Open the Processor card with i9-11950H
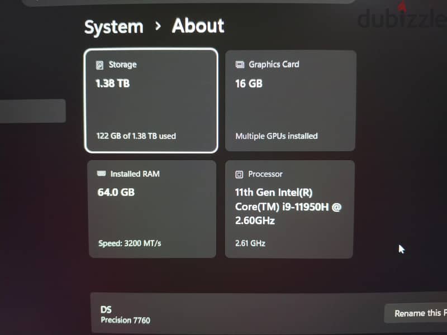 click(289, 209)
